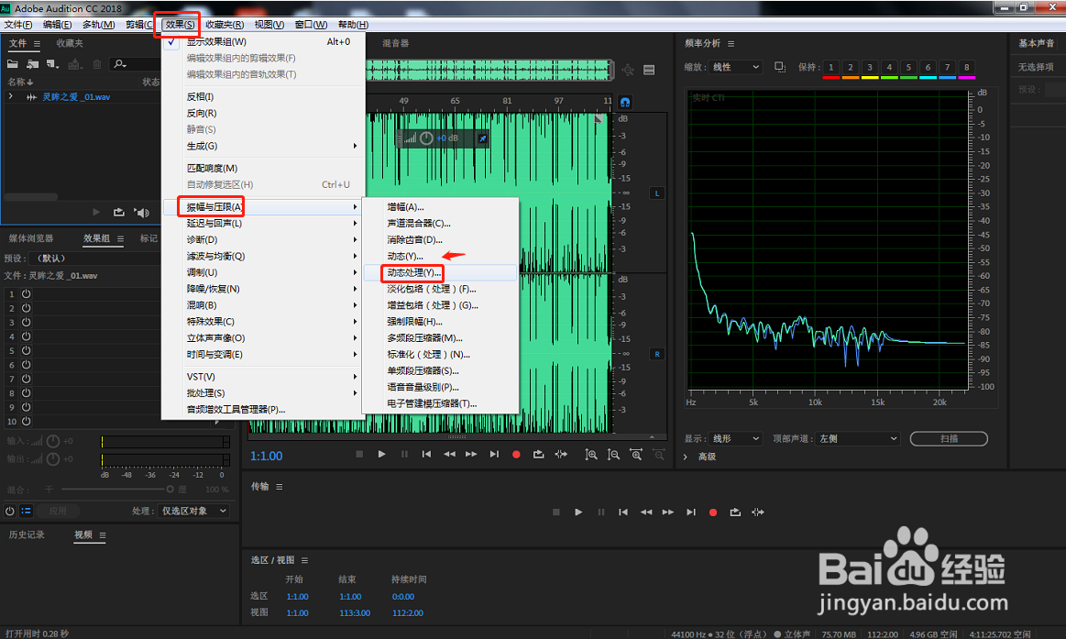
Task: Toggle the auto-play speaker icon in Files panel
Action: (141, 212)
